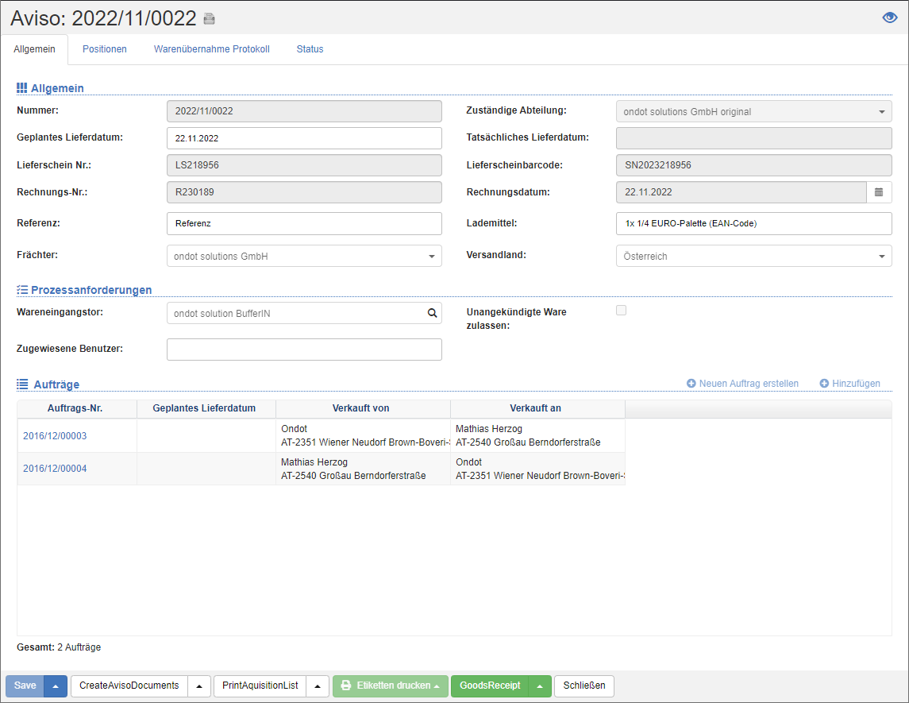
Task: Switch to the Positionen tab
Action: 105,49
